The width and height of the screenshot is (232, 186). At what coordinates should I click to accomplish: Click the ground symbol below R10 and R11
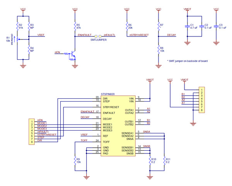[x=150, y=177]
